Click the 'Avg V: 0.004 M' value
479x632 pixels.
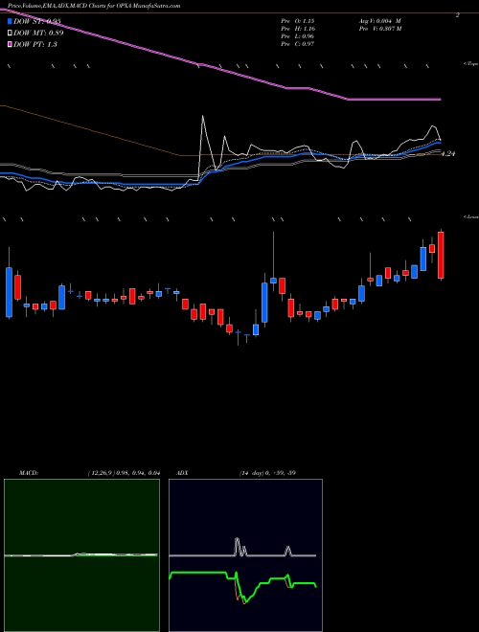379,21
